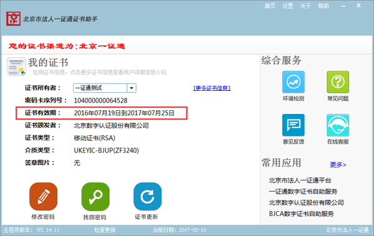Open 帮助 in top menu
Viewport: 374px width, 236px height.
(x=324, y=6)
